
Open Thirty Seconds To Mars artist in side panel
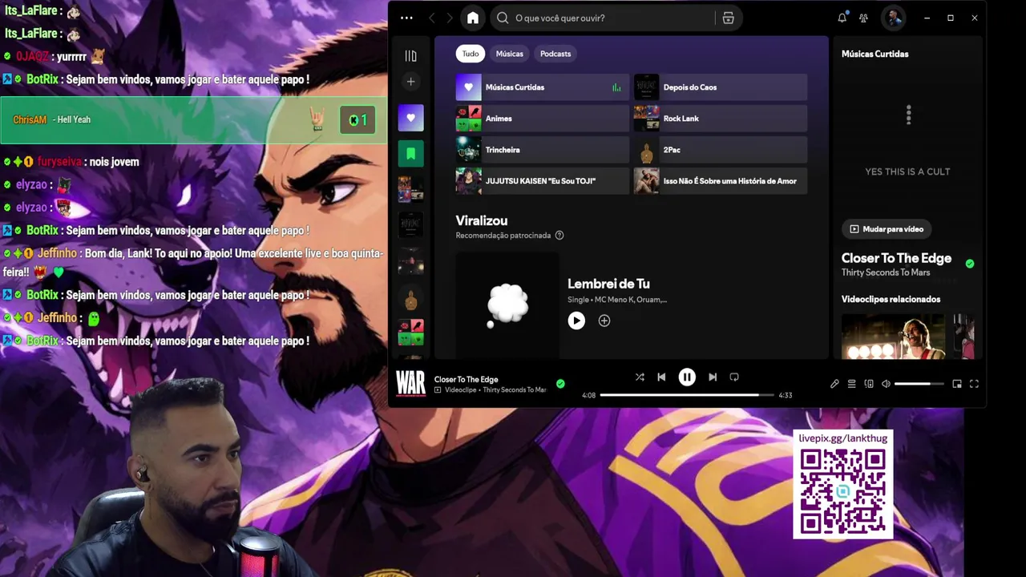tap(886, 272)
